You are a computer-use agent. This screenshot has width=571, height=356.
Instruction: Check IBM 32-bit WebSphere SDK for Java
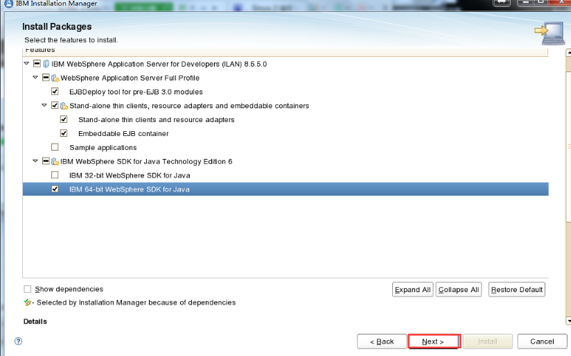[55, 175]
